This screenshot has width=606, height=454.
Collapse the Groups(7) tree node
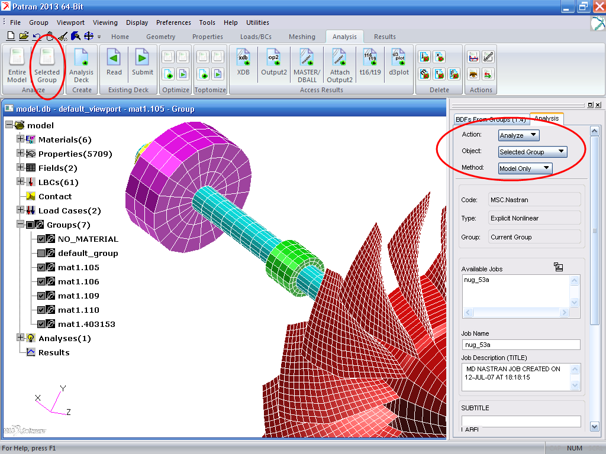point(21,223)
